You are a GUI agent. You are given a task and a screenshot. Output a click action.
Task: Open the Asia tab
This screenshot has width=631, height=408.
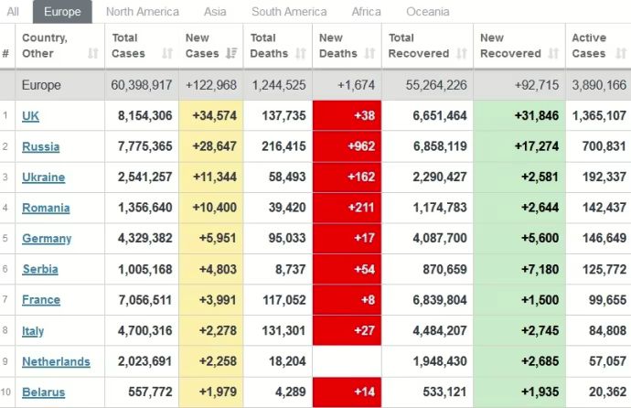pyautogui.click(x=216, y=12)
